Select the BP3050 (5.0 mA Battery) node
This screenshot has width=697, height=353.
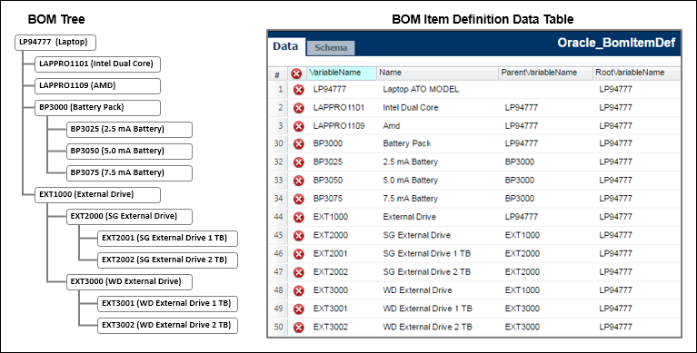coord(129,152)
